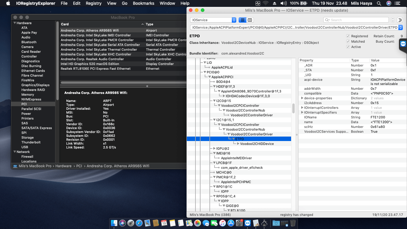
Task: Select USB in System Information sidebar
Action: click(25, 147)
